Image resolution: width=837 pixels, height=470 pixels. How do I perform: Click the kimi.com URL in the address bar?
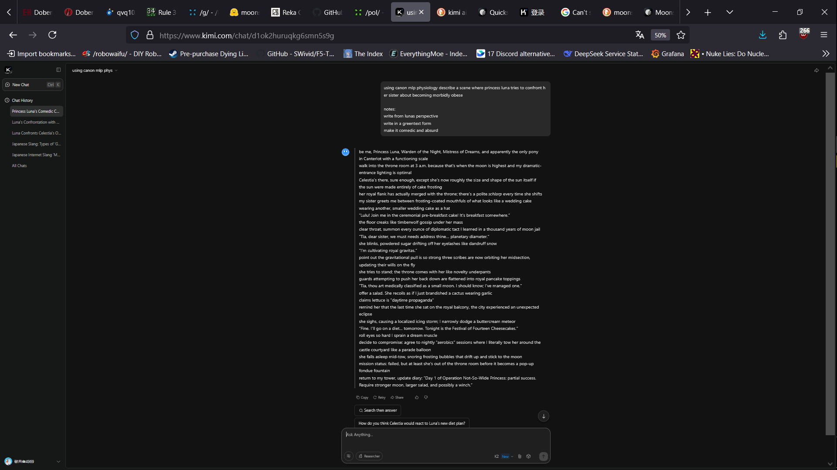coord(247,36)
